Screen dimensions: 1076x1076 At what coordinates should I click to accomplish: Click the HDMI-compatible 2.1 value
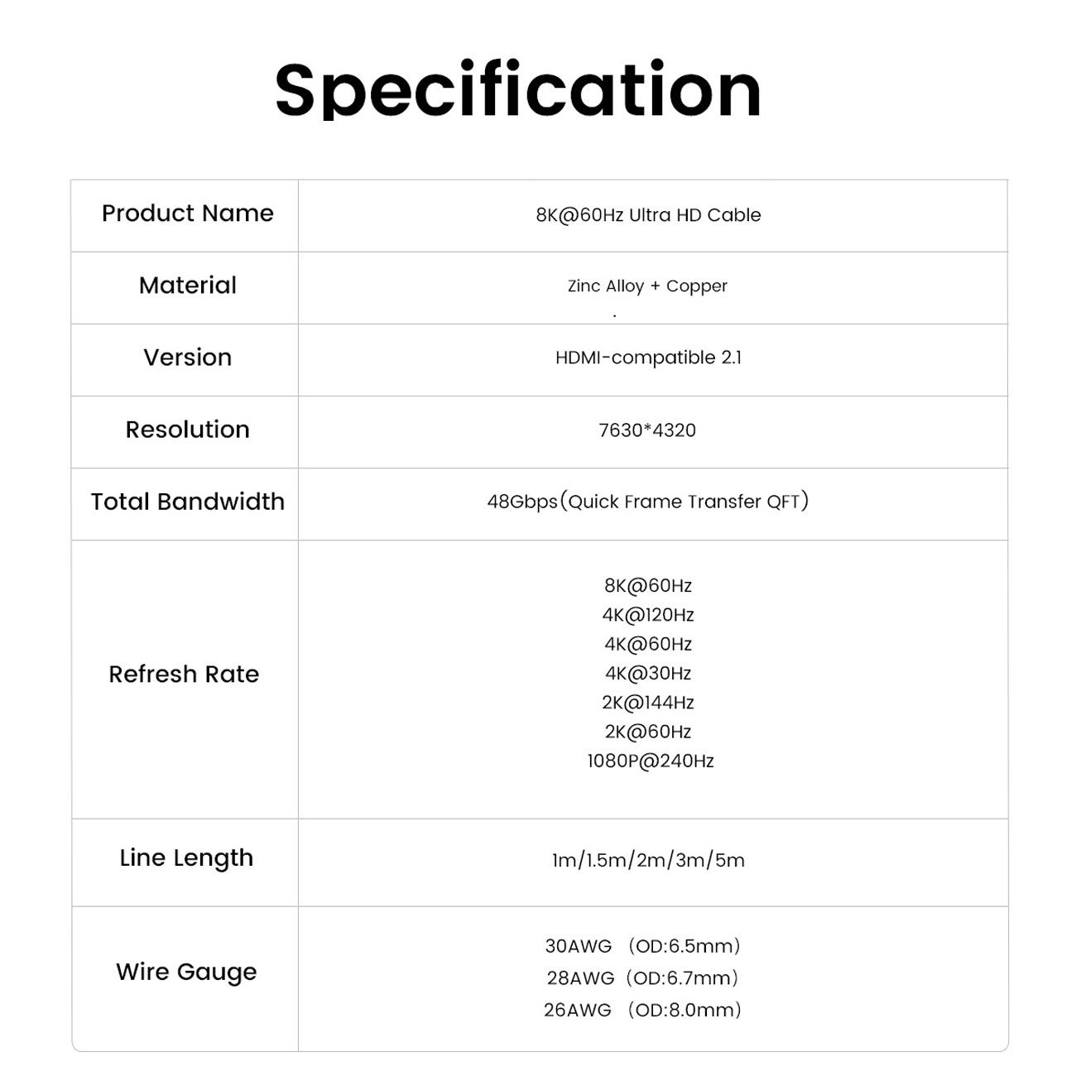(648, 358)
